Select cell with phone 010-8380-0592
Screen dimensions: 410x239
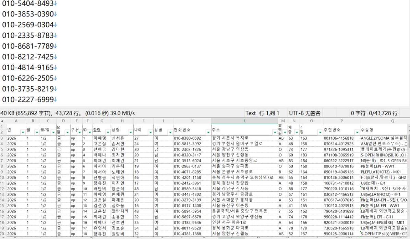point(192,138)
